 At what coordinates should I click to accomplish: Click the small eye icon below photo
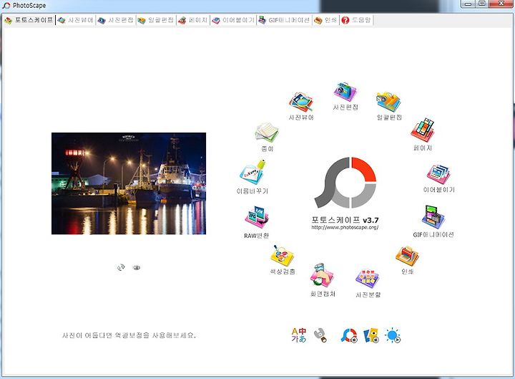pos(137,267)
